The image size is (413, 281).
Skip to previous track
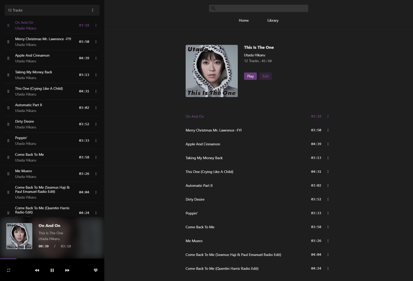click(37, 270)
